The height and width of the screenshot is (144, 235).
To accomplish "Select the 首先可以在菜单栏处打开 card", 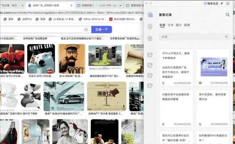I will click(x=176, y=138).
